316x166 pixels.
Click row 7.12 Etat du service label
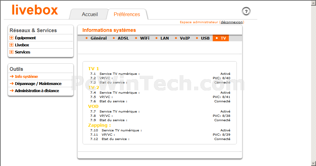tap(115, 139)
